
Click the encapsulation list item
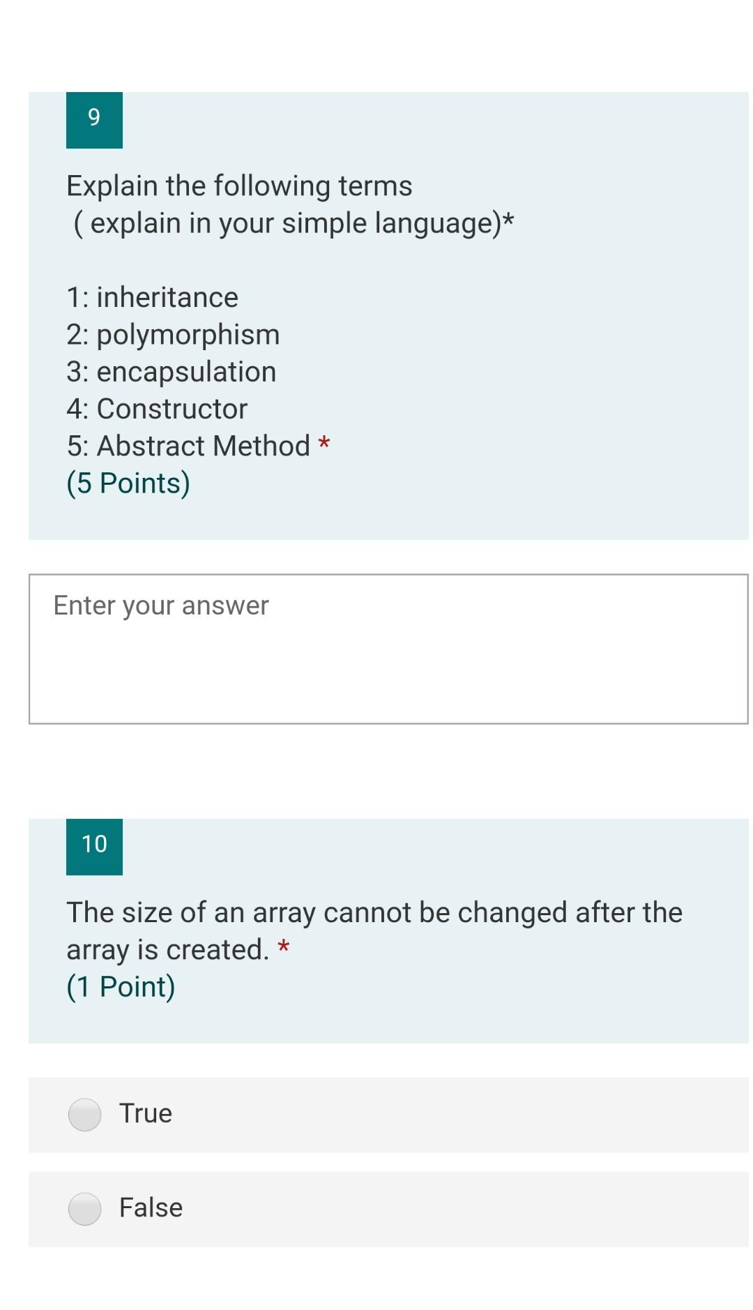tap(170, 371)
